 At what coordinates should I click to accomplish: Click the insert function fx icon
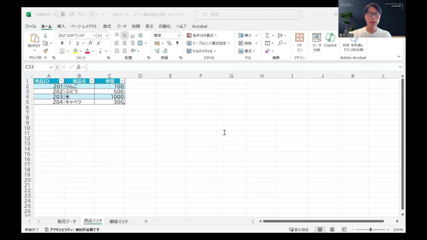tap(78, 67)
